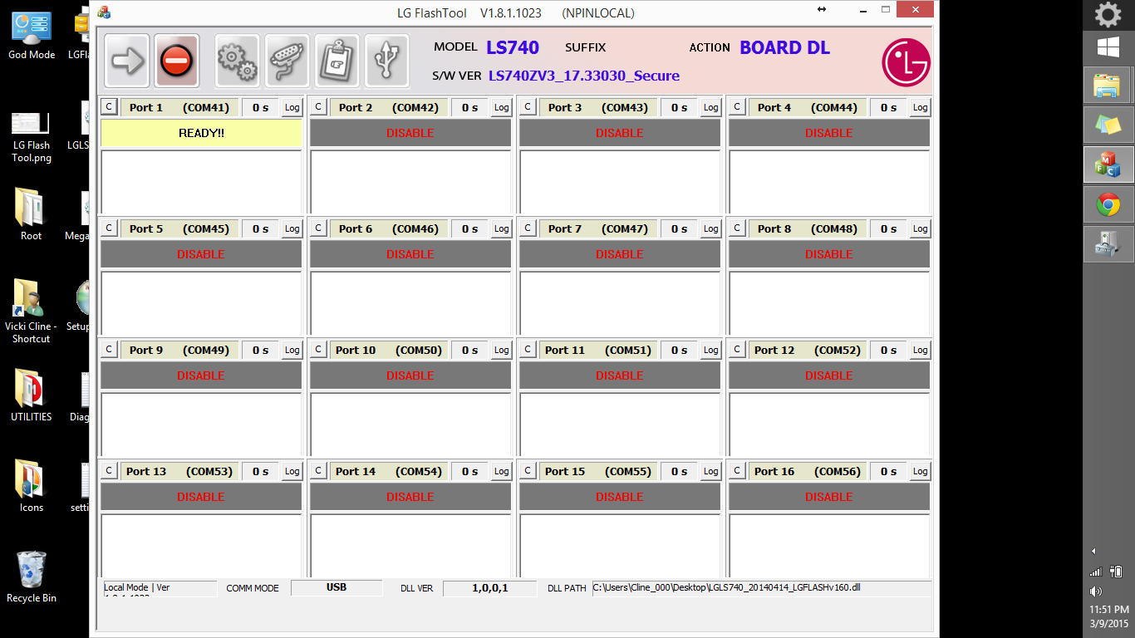1135x638 pixels.
Task: Click the BOARD DL action text
Action: pyautogui.click(x=784, y=47)
